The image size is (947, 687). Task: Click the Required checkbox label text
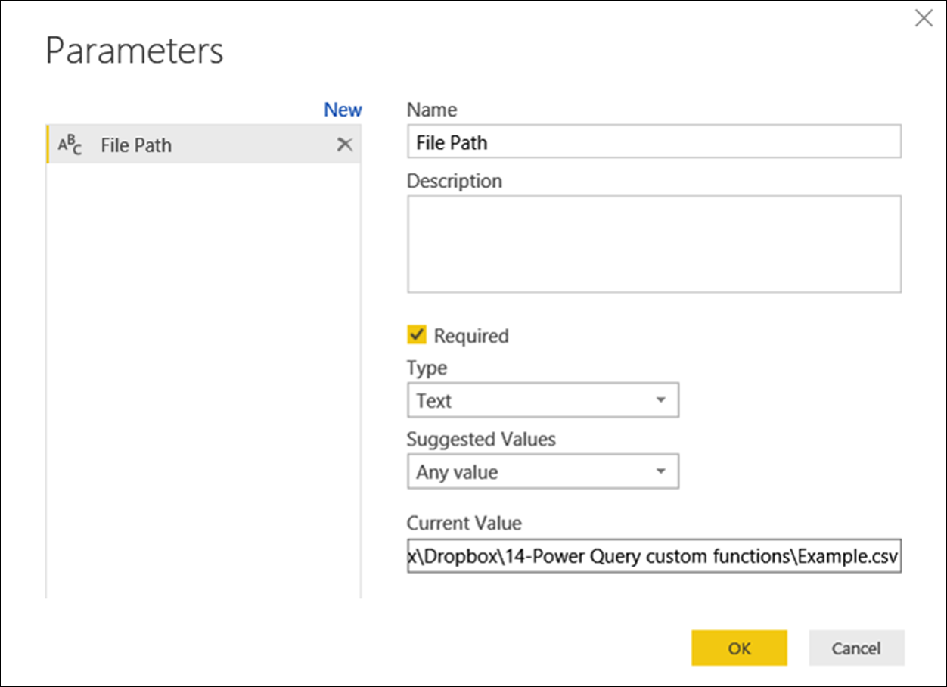point(470,336)
